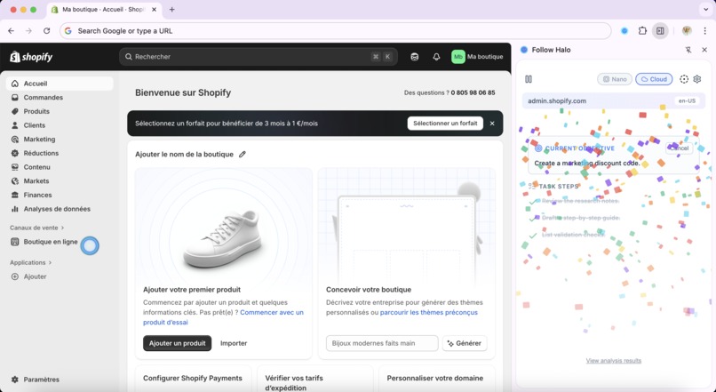716x392 pixels.
Task: Switch to Nano mode
Action: [x=615, y=79]
